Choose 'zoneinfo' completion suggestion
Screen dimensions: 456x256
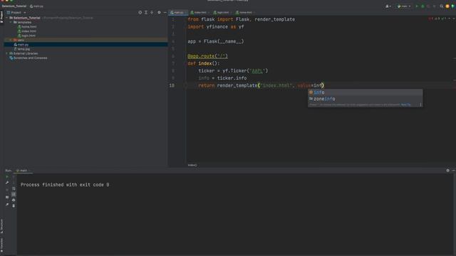365,99
